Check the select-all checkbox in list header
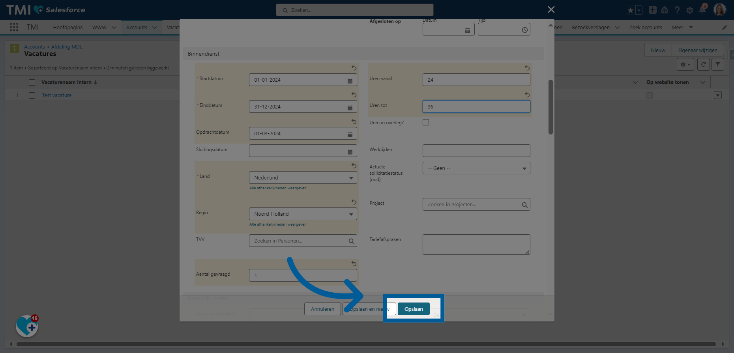Image resolution: width=734 pixels, height=353 pixels. click(32, 82)
